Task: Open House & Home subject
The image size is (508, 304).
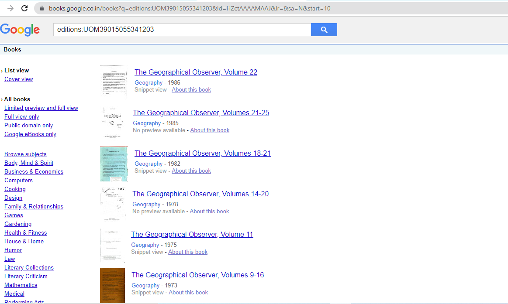Action: (x=24, y=242)
